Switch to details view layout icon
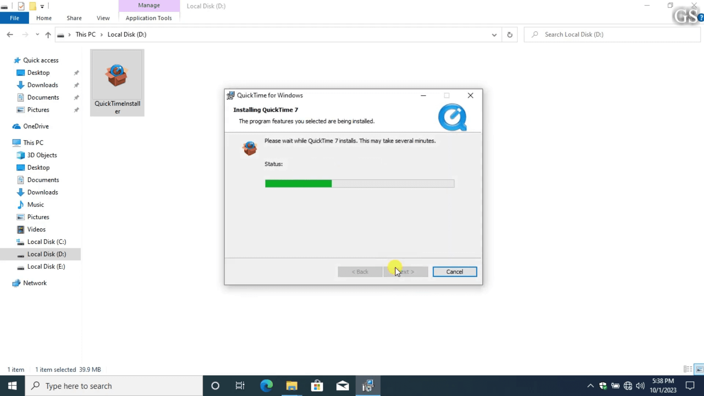Image resolution: width=704 pixels, height=396 pixels. point(688,369)
